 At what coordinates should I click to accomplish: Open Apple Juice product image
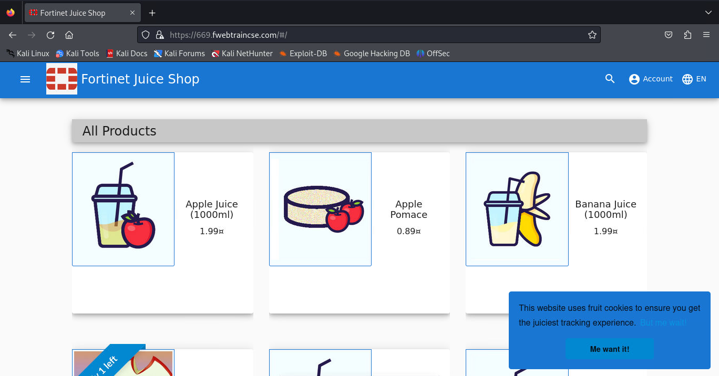pos(123,209)
